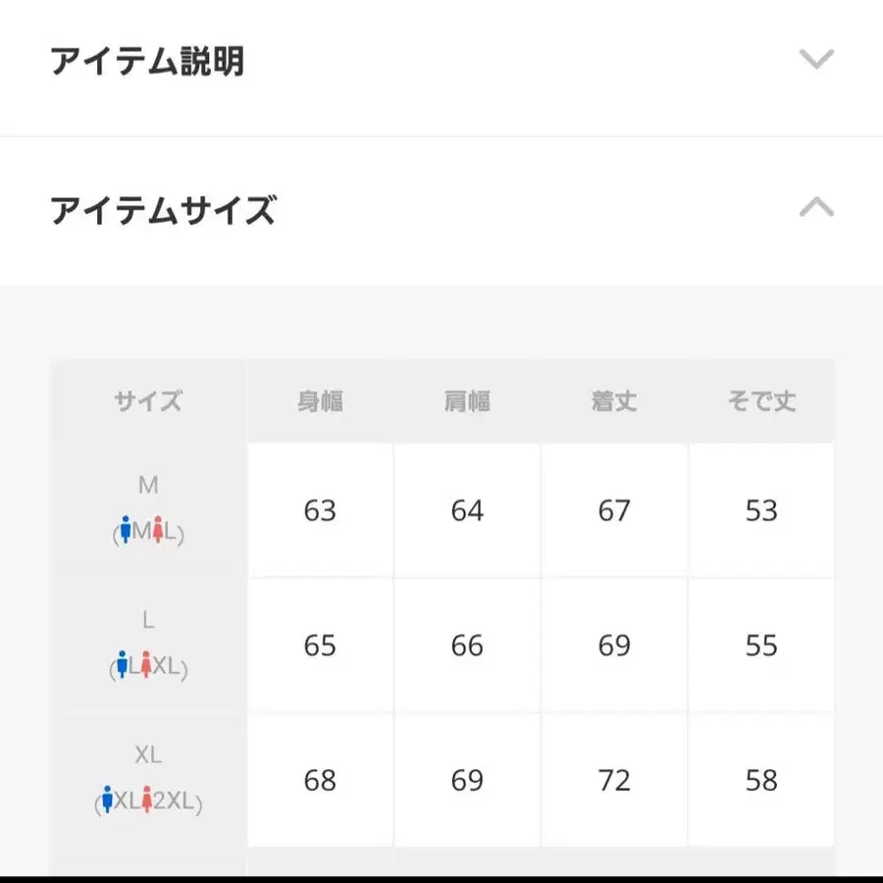Collapse the アイテムサイズ section via its chevron
The width and height of the screenshot is (883, 883).
pyautogui.click(x=814, y=207)
